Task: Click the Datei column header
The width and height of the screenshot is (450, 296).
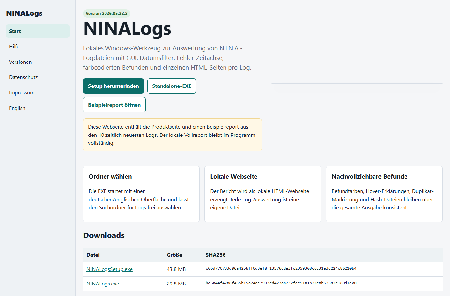Action: [x=93, y=255]
